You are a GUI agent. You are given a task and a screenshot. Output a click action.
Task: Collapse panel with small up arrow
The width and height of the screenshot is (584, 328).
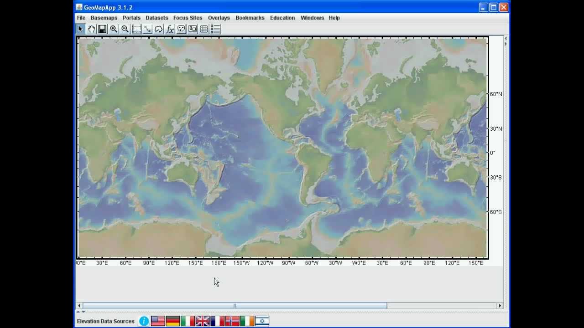78,312
